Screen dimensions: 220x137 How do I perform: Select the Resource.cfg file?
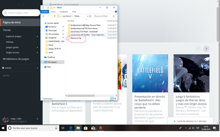coord(76,38)
